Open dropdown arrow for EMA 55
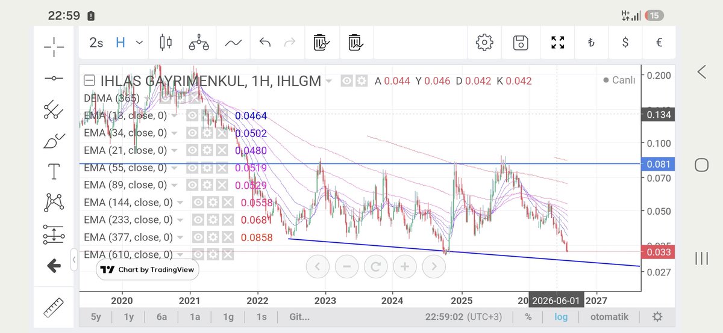Screen dimensions: 723x333 [174, 168]
